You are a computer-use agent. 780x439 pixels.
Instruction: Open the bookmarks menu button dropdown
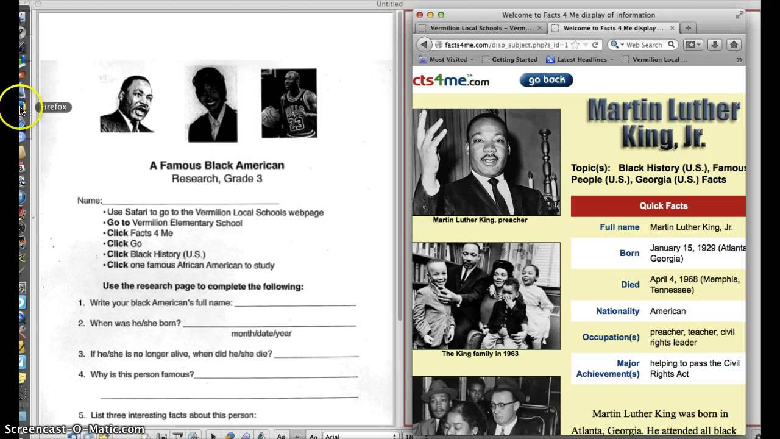[693, 45]
